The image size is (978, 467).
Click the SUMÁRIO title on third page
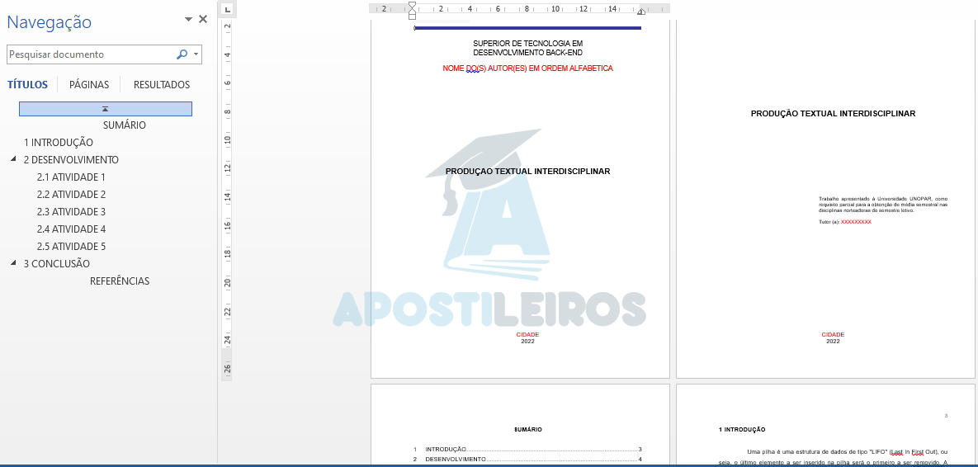(528, 430)
